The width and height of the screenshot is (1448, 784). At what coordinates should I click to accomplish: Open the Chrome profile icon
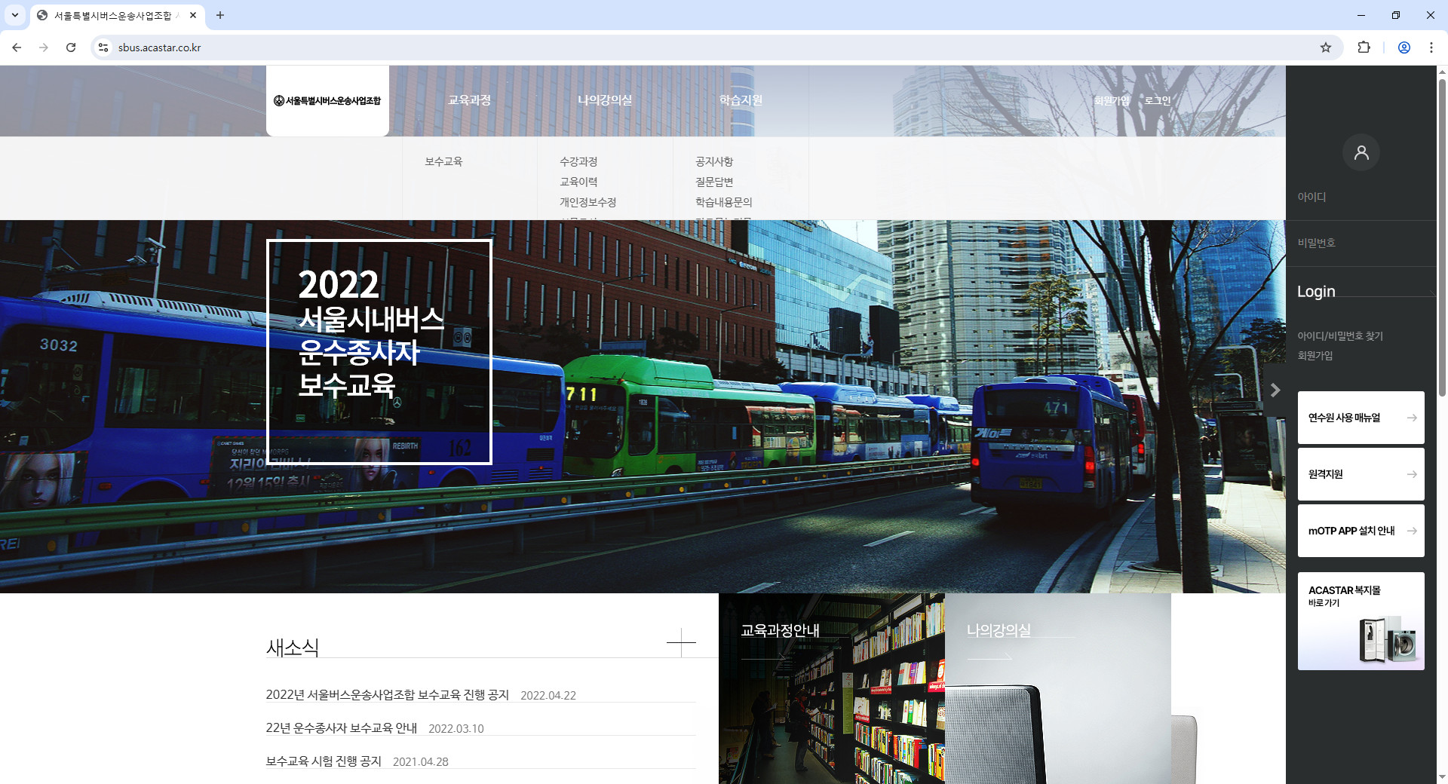[x=1404, y=47]
